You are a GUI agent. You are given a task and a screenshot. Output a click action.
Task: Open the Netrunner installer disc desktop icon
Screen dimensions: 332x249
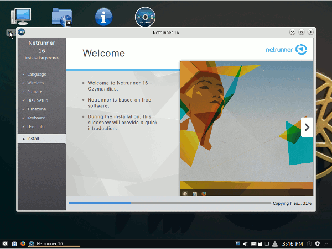(x=145, y=17)
